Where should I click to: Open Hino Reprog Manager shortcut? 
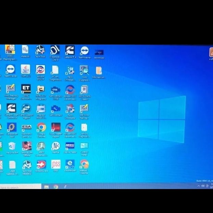[11, 92]
